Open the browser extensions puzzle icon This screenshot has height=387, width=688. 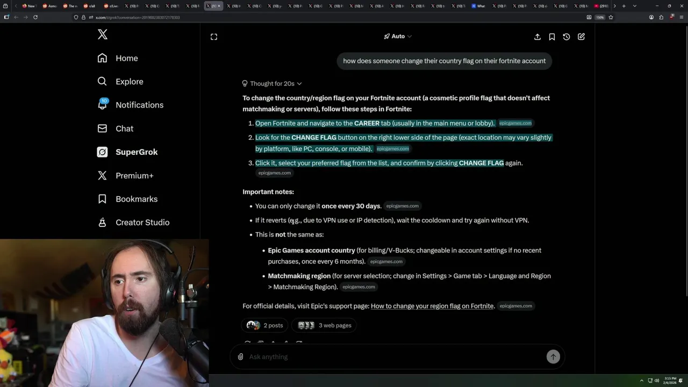tap(661, 17)
